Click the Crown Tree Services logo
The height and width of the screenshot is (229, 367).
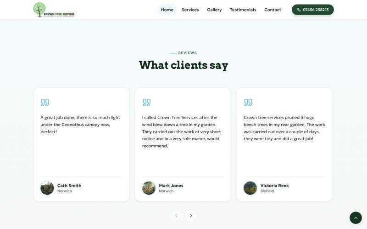[x=54, y=10]
